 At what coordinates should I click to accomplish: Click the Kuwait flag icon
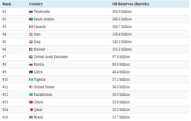[31, 49]
